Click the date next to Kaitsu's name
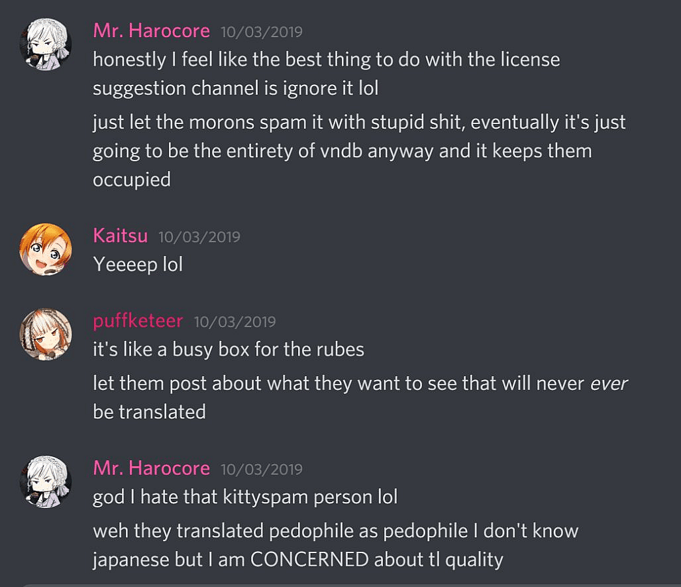The height and width of the screenshot is (587, 681). [x=199, y=237]
